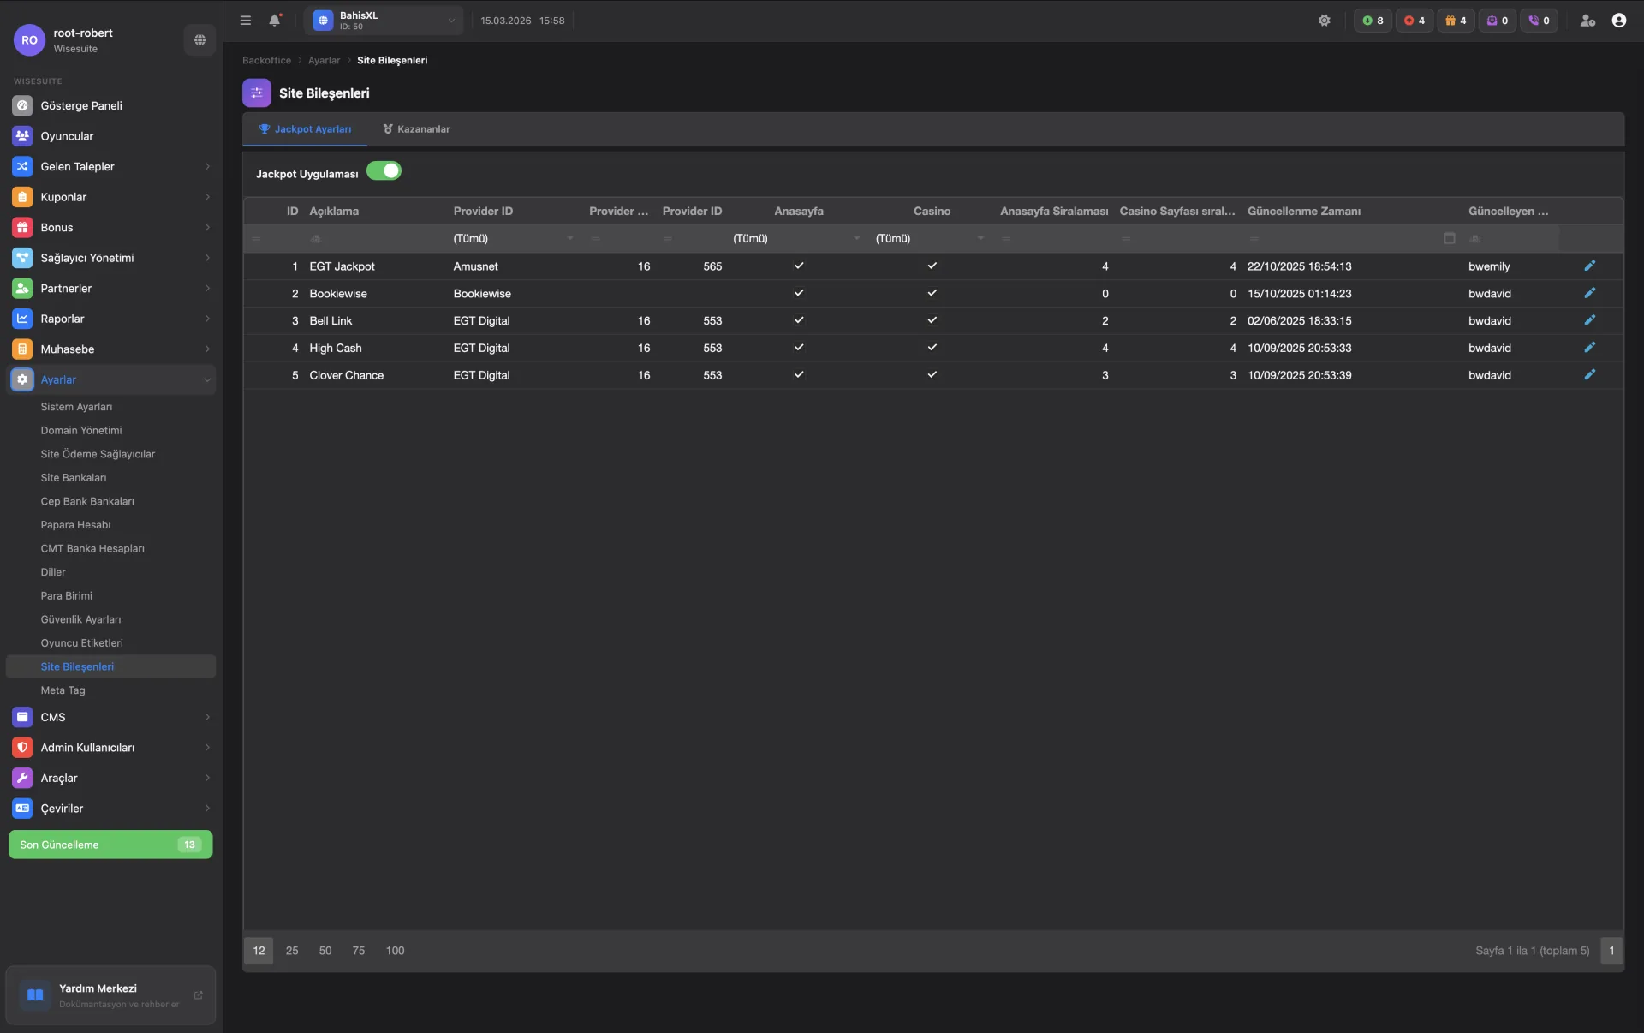
Task: Click the user profile avatar icon
Action: (1619, 20)
